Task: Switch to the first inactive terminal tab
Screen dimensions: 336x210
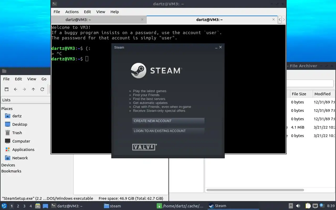Action: coord(98,19)
